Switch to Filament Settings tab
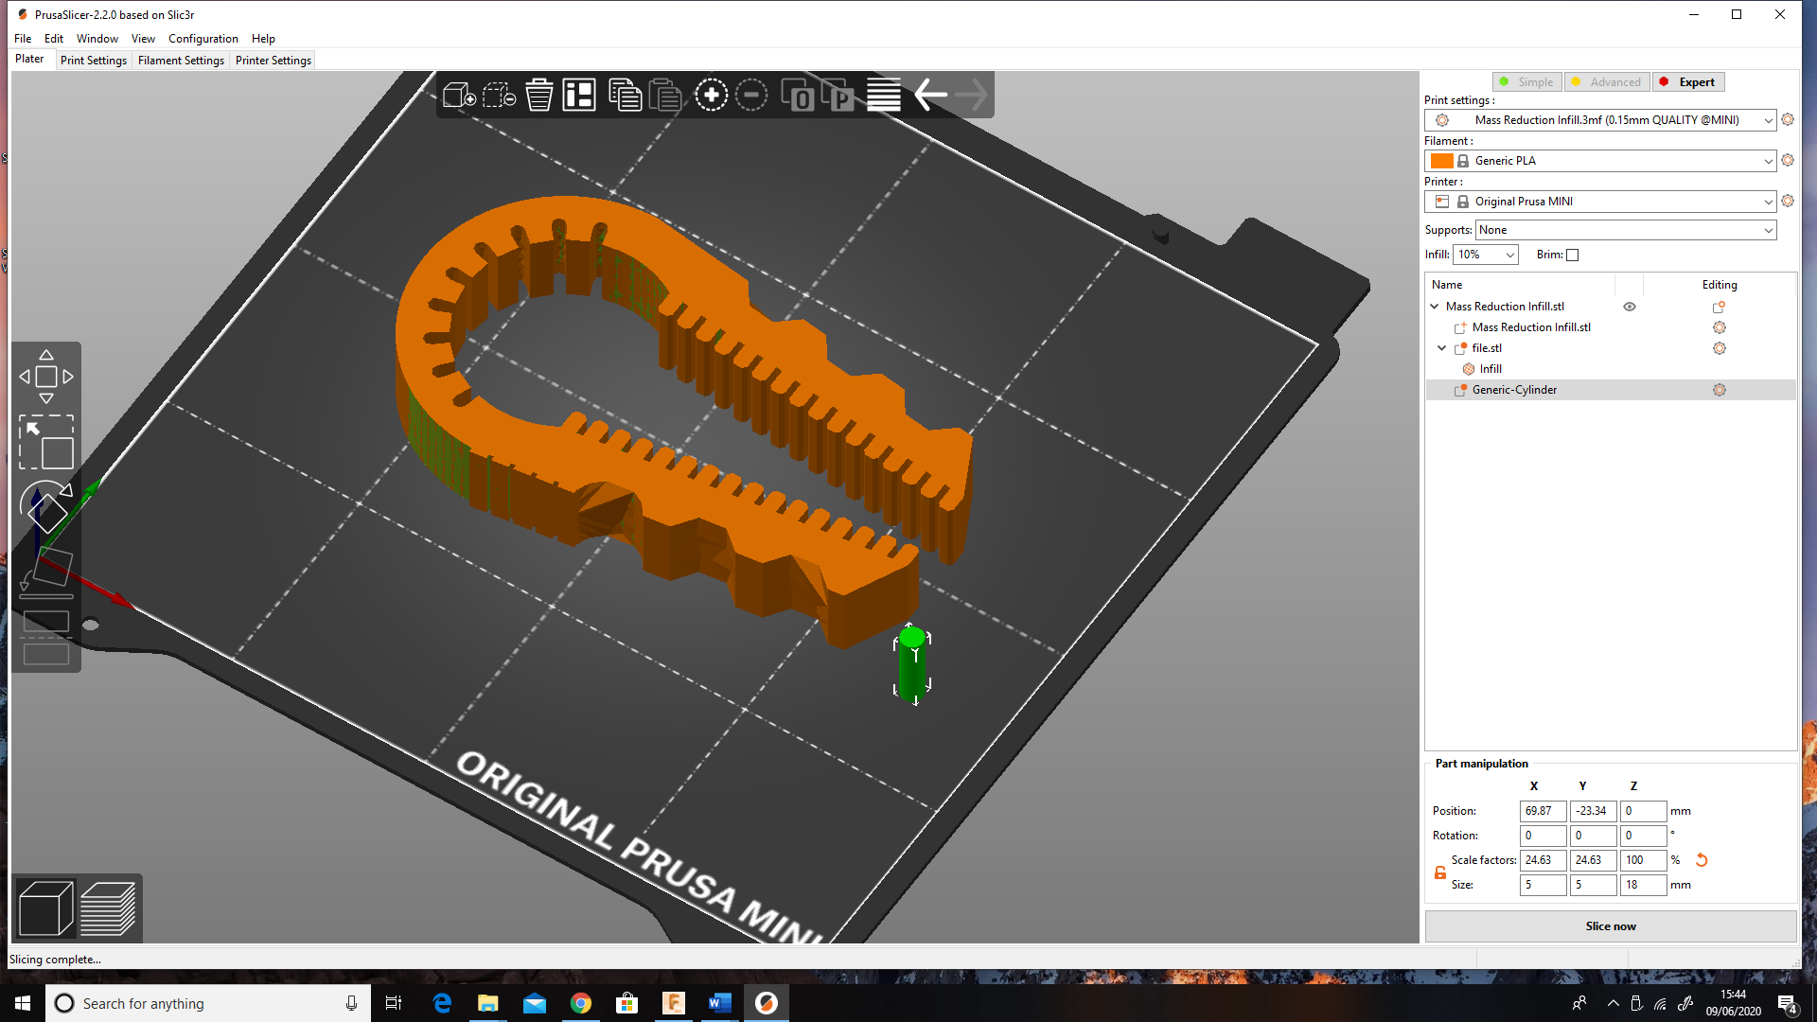This screenshot has height=1022, width=1817. coord(181,61)
